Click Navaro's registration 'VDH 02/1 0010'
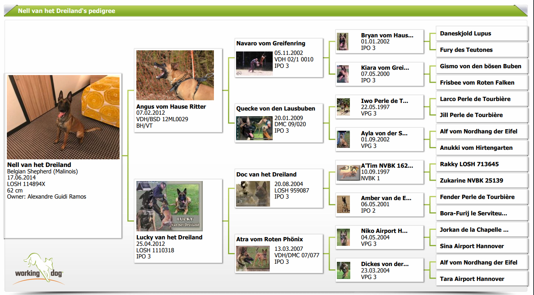Viewport: 534px width, 295px height. tap(294, 59)
